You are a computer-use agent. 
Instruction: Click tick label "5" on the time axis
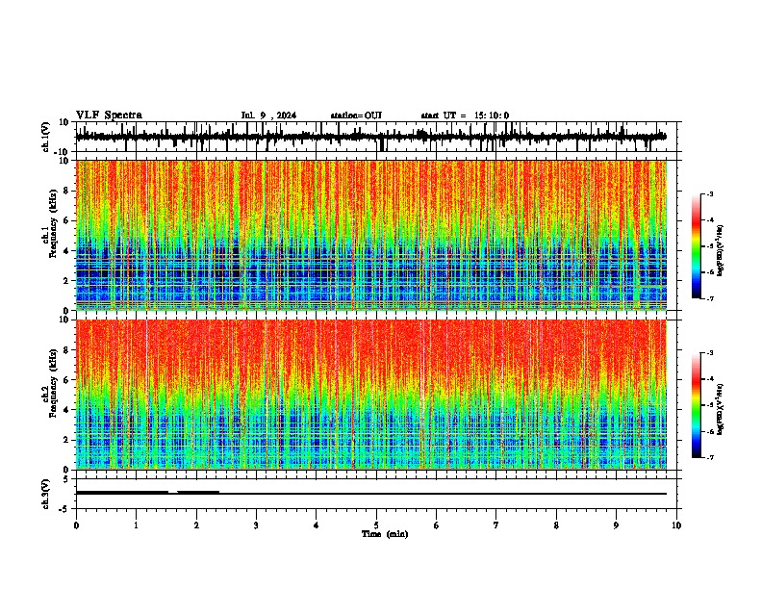click(376, 525)
